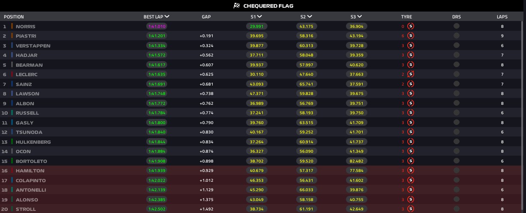Open the Best Lap column dropdown
This screenshot has height=213, width=526.
[167, 17]
